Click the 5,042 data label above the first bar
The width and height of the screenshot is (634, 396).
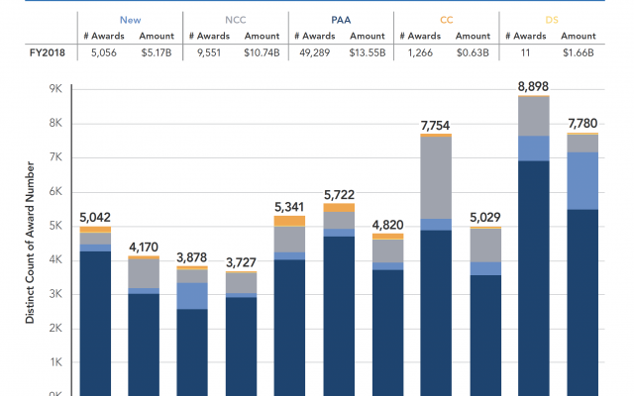(95, 218)
